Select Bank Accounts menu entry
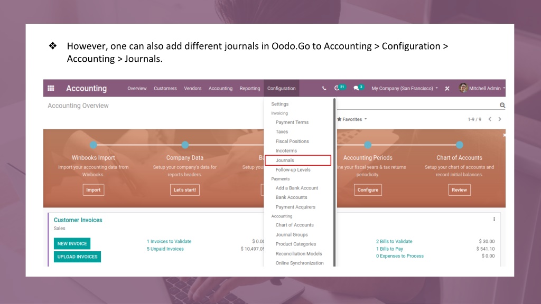Viewport: 541px width, 304px height. click(x=291, y=197)
